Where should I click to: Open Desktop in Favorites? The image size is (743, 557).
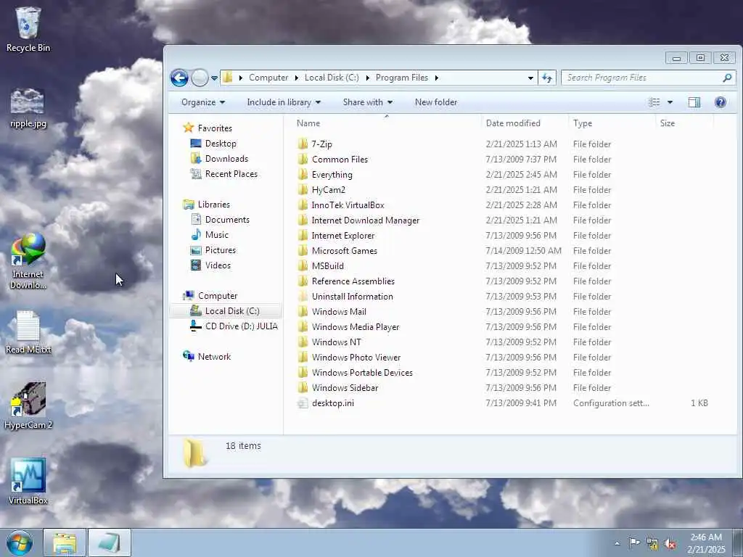coord(221,144)
